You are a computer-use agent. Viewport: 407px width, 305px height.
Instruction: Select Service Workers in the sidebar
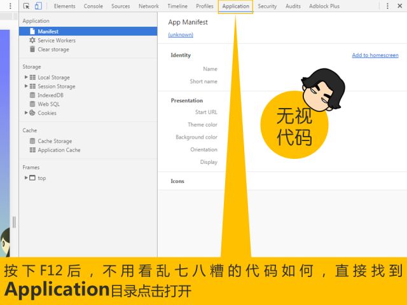coord(57,41)
